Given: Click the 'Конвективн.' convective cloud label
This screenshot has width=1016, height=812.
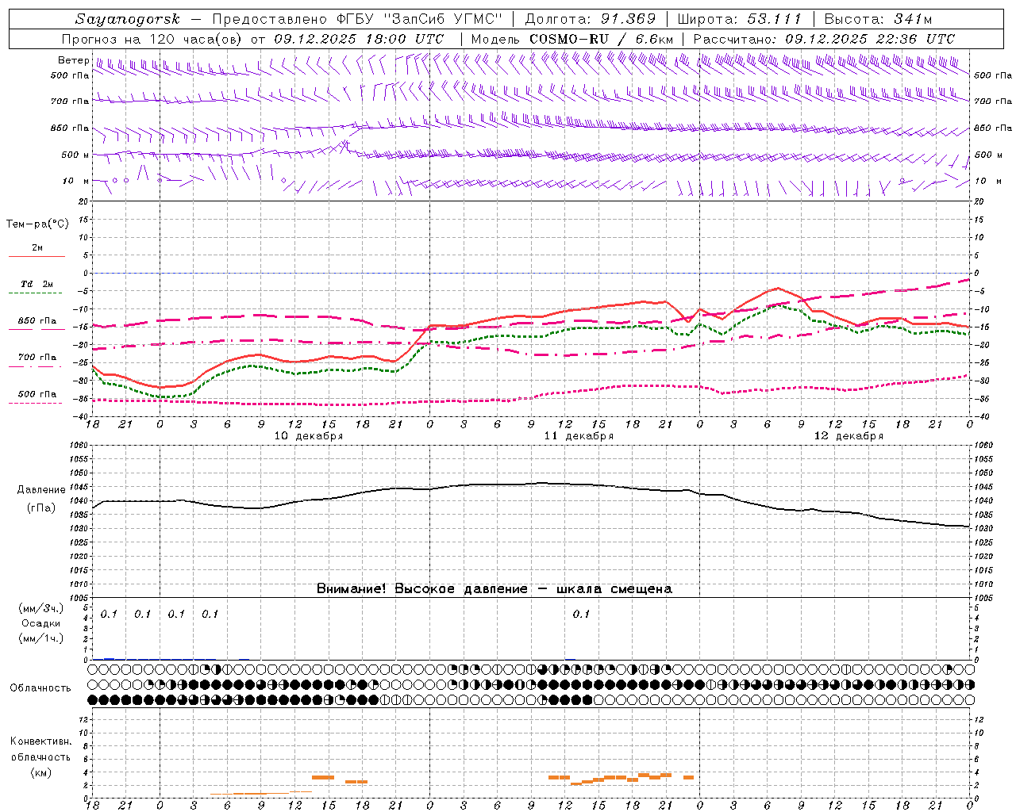Looking at the screenshot, I should pyautogui.click(x=41, y=741).
